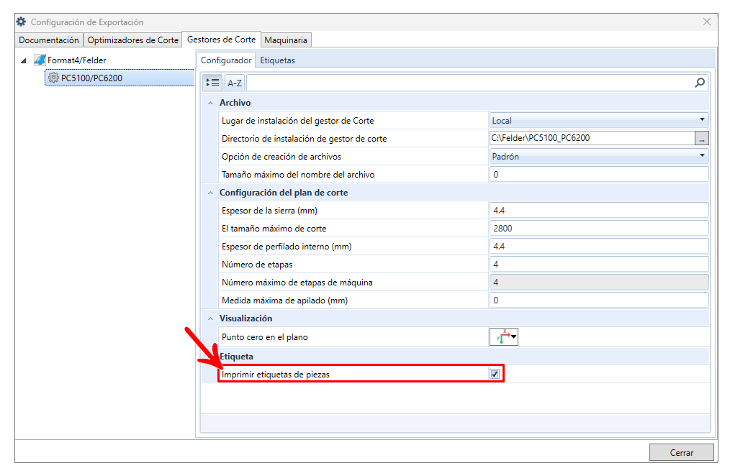Open the Optimizadores de Corte tab
This screenshot has width=730, height=468.
click(132, 40)
